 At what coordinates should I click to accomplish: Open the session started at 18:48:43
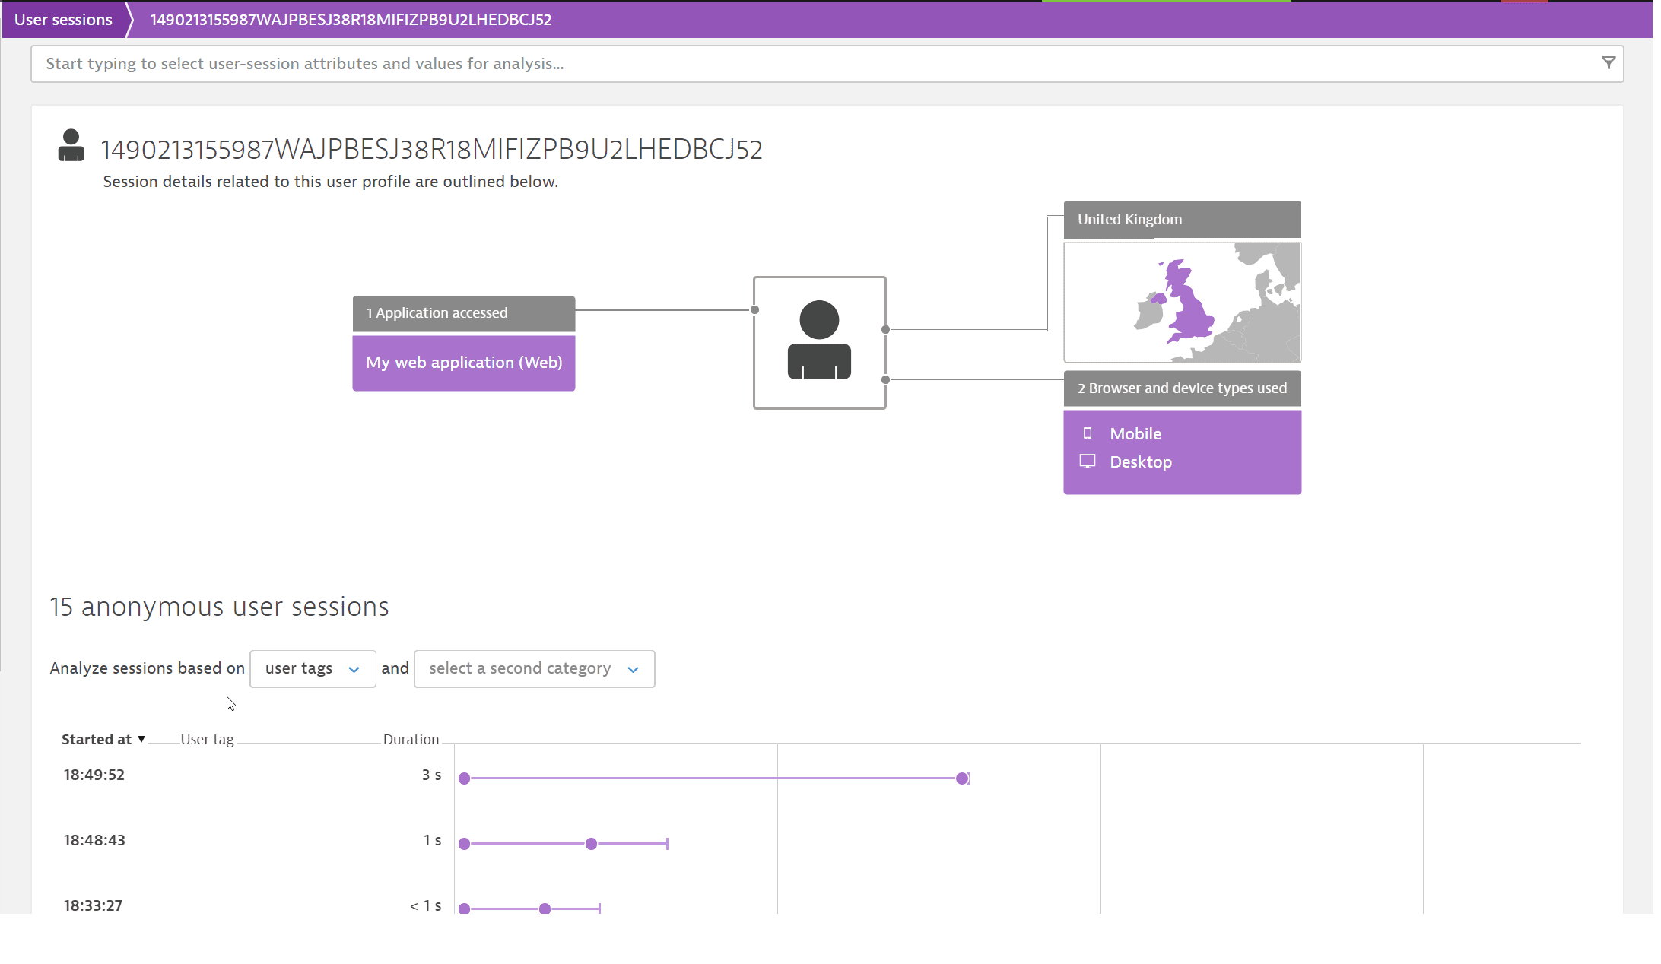94,840
